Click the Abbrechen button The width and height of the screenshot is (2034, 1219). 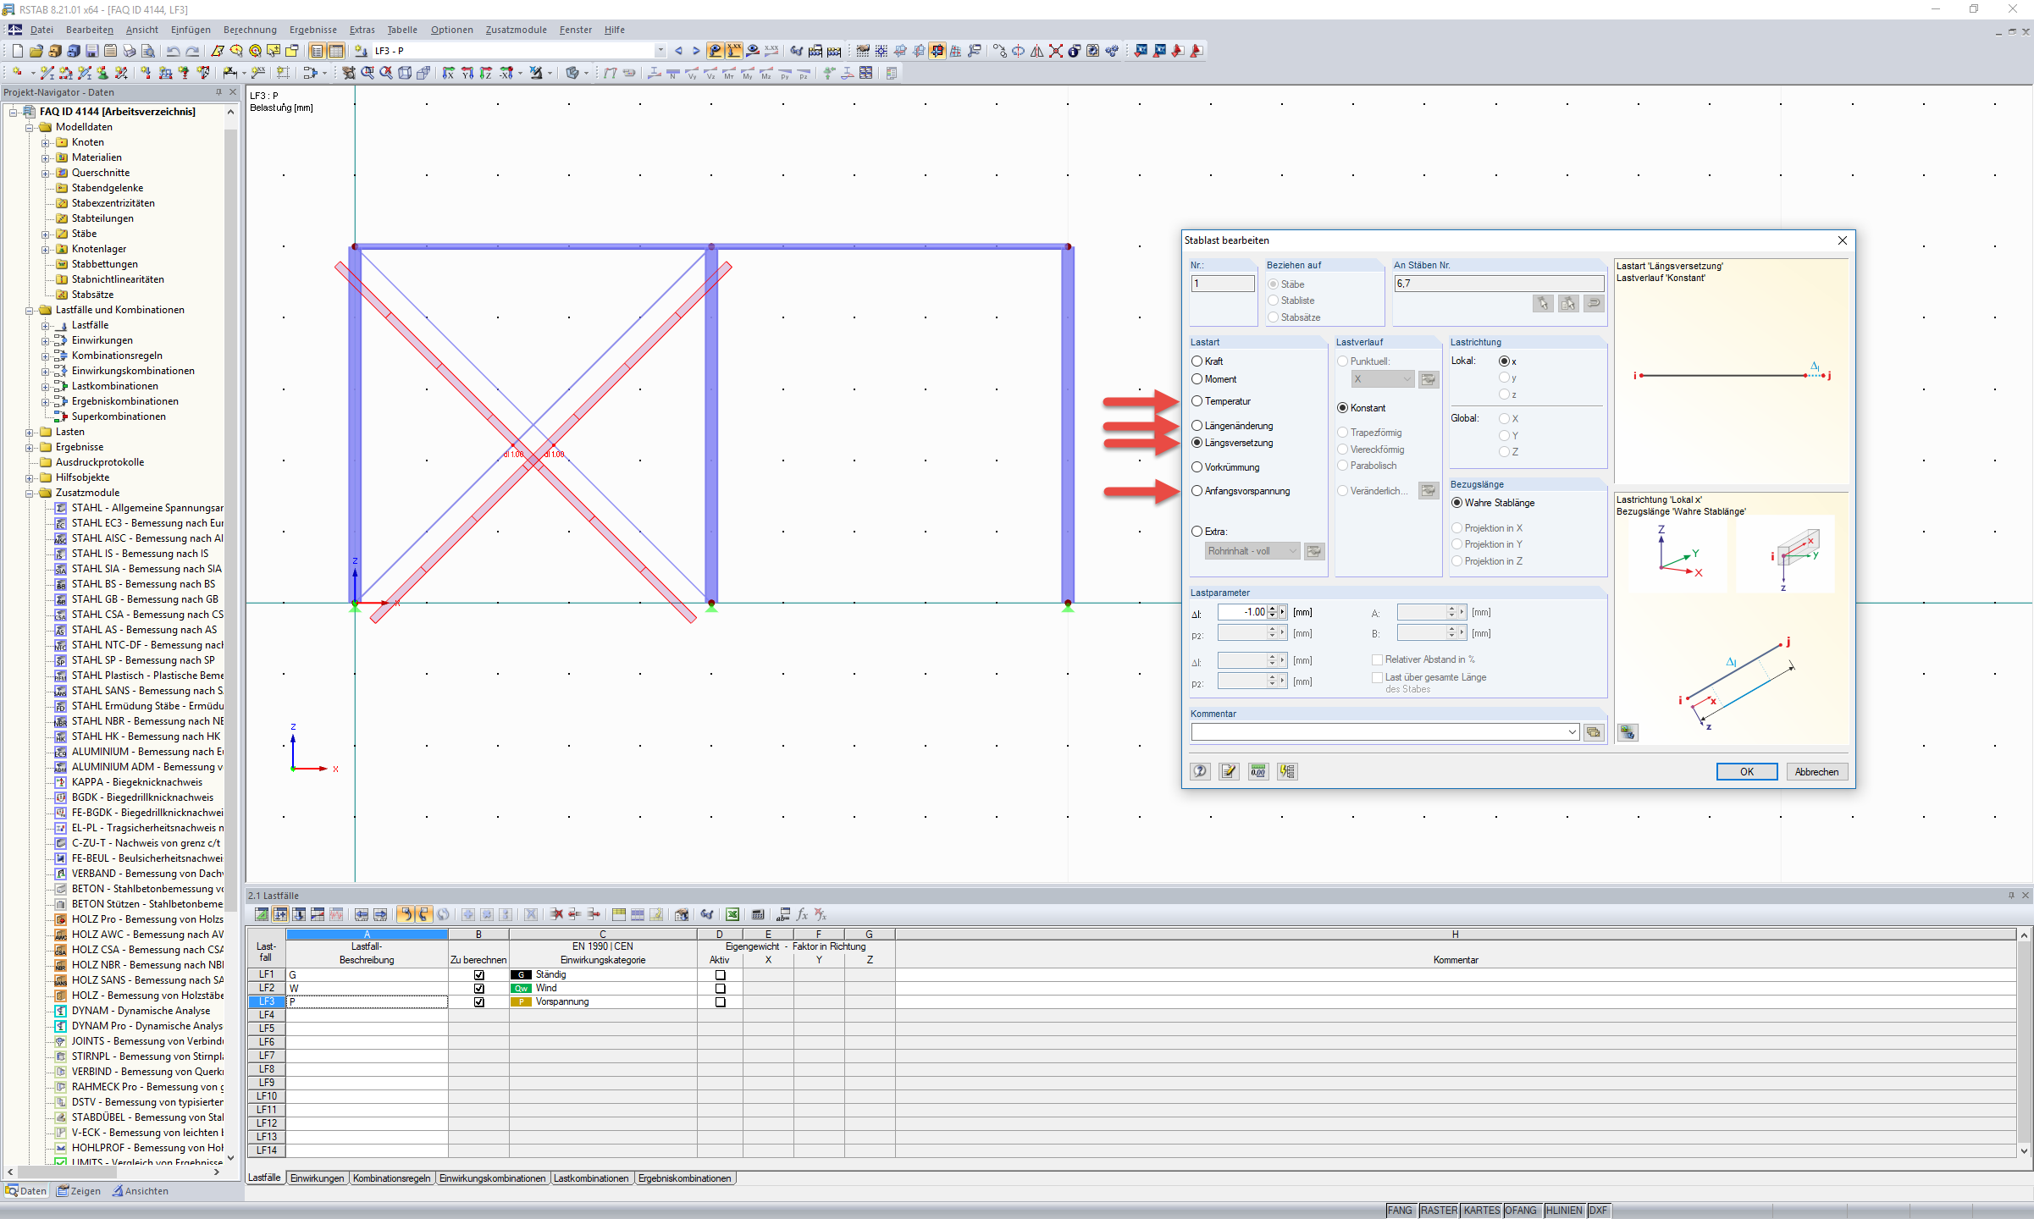tap(1816, 771)
